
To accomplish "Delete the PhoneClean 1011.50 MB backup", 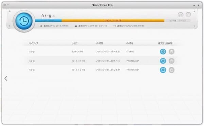I will [171, 70].
